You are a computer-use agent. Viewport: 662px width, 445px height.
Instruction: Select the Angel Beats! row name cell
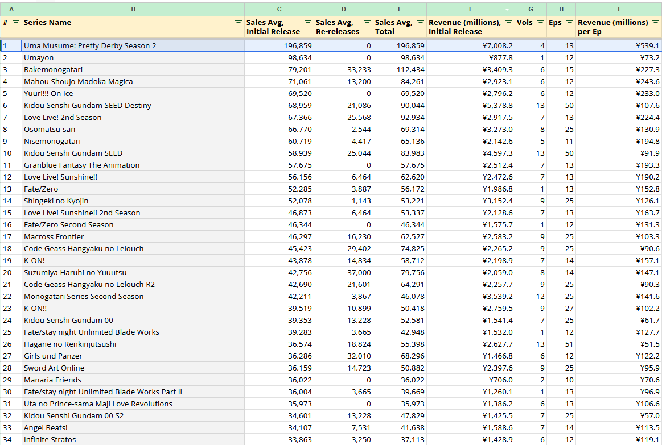coord(133,428)
